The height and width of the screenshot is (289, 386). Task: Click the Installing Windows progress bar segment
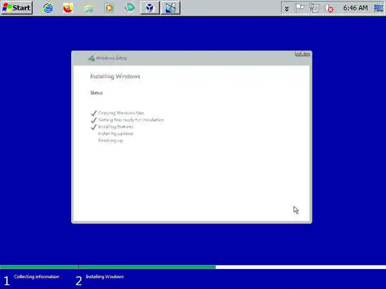pyautogui.click(x=232, y=267)
